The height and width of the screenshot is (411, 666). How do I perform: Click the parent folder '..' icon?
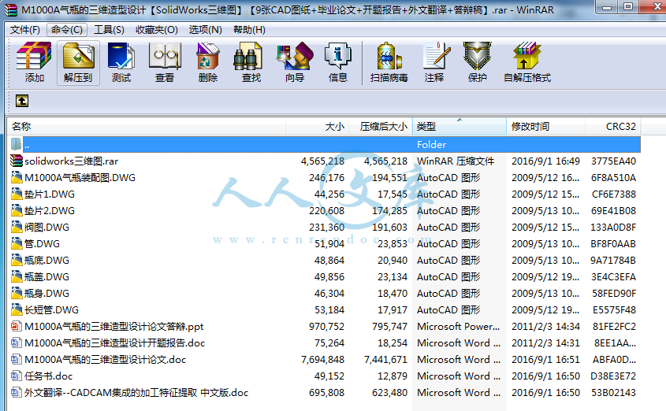click(x=16, y=144)
